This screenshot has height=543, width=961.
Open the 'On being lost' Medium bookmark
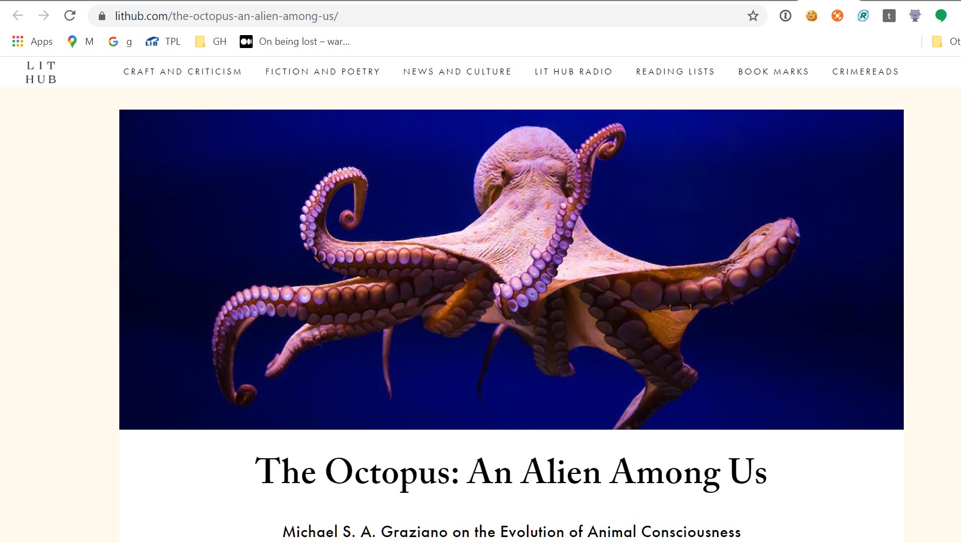295,42
